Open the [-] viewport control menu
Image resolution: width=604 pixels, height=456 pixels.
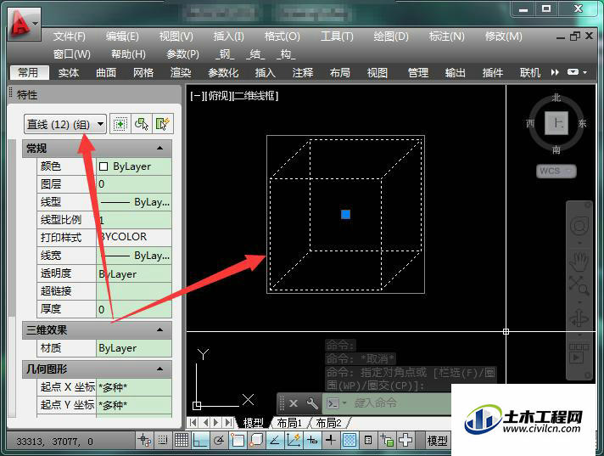coord(198,96)
